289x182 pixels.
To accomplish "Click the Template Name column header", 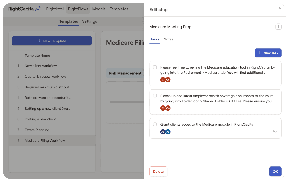I will point(37,55).
